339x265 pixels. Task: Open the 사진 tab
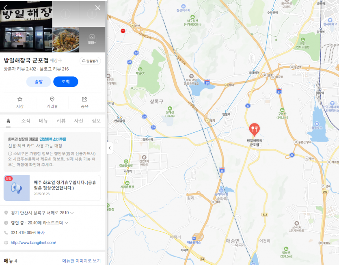coord(78,121)
